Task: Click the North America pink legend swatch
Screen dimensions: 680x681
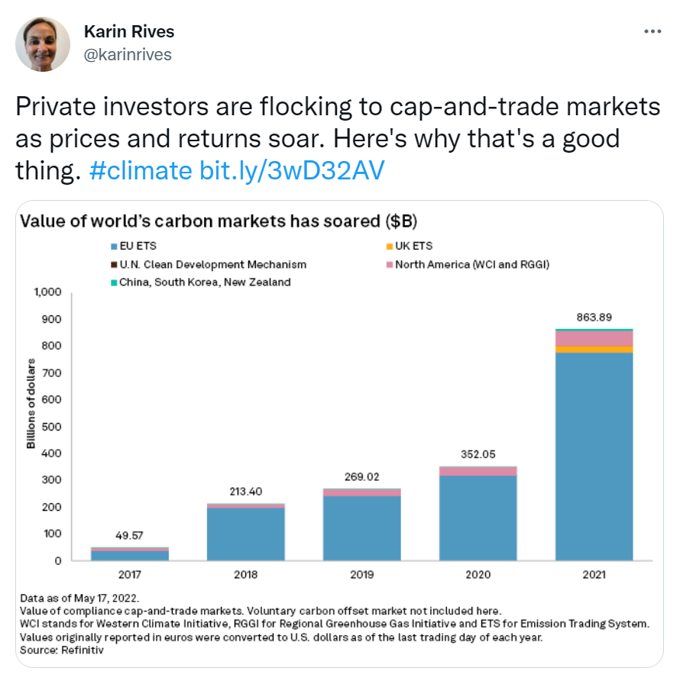Action: 389,265
